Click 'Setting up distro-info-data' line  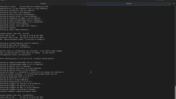pos(19,14)
